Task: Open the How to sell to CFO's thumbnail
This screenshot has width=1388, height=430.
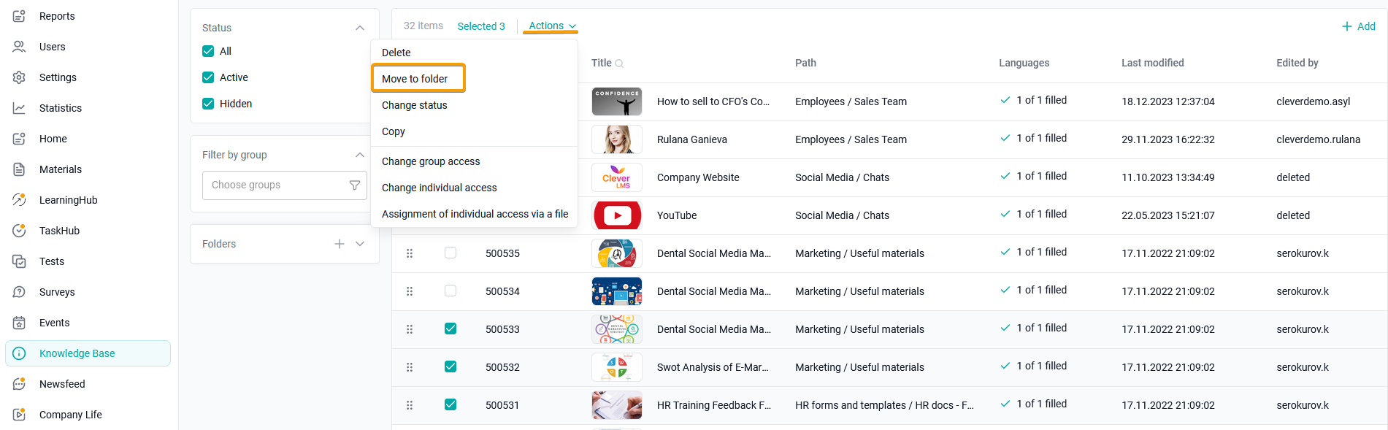Action: point(617,101)
